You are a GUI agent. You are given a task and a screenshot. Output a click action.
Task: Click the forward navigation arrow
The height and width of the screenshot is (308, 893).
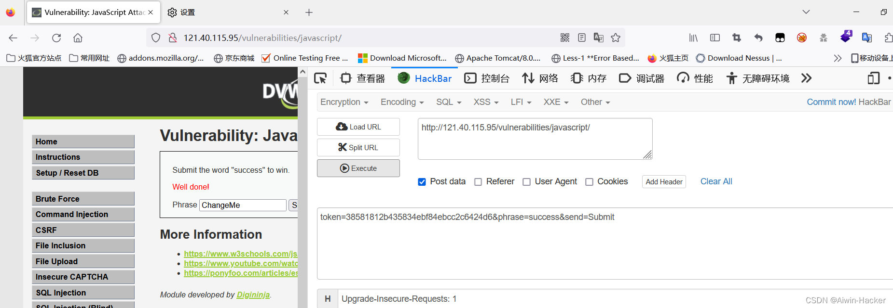(35, 38)
